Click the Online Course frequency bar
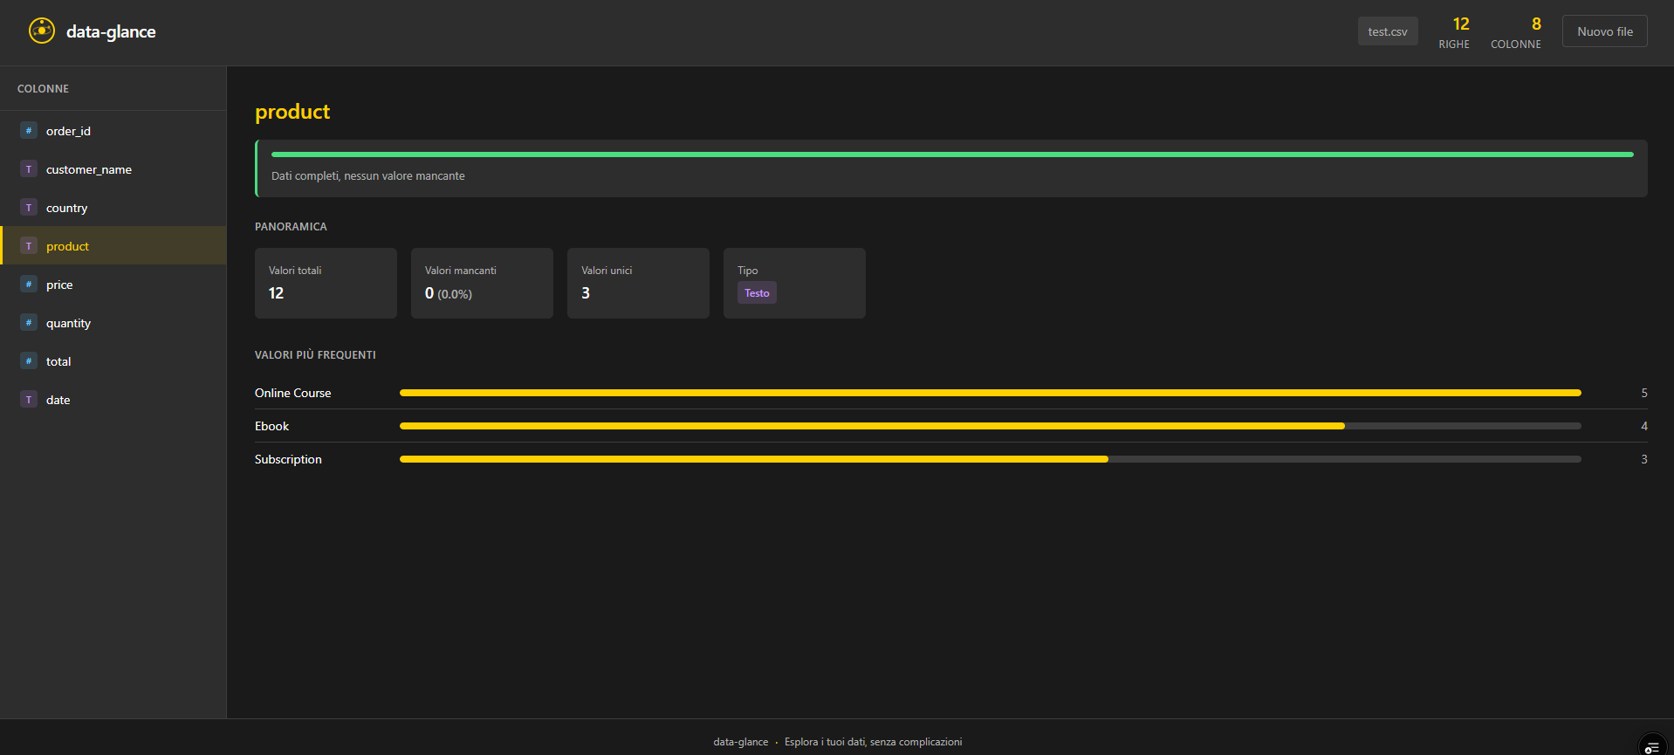Viewport: 1674px width, 755px height. pyautogui.click(x=990, y=393)
